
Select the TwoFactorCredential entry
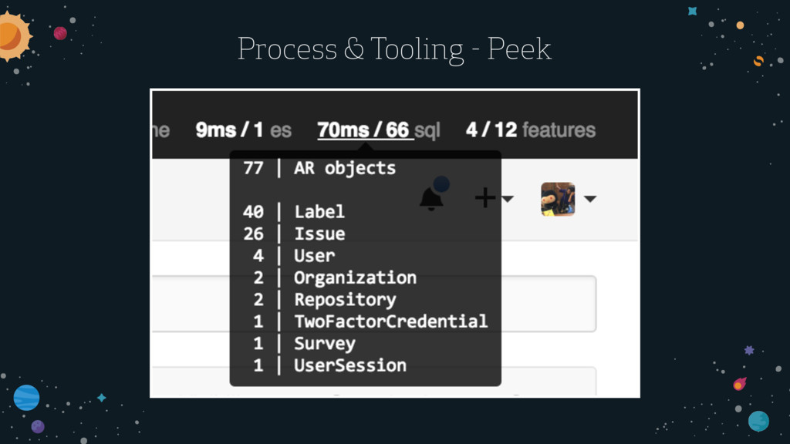(365, 321)
